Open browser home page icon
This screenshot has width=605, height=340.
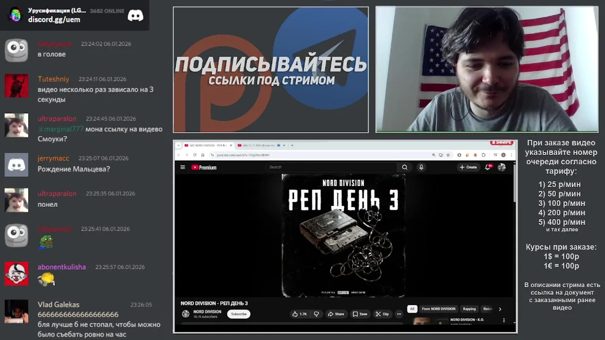pos(203,155)
